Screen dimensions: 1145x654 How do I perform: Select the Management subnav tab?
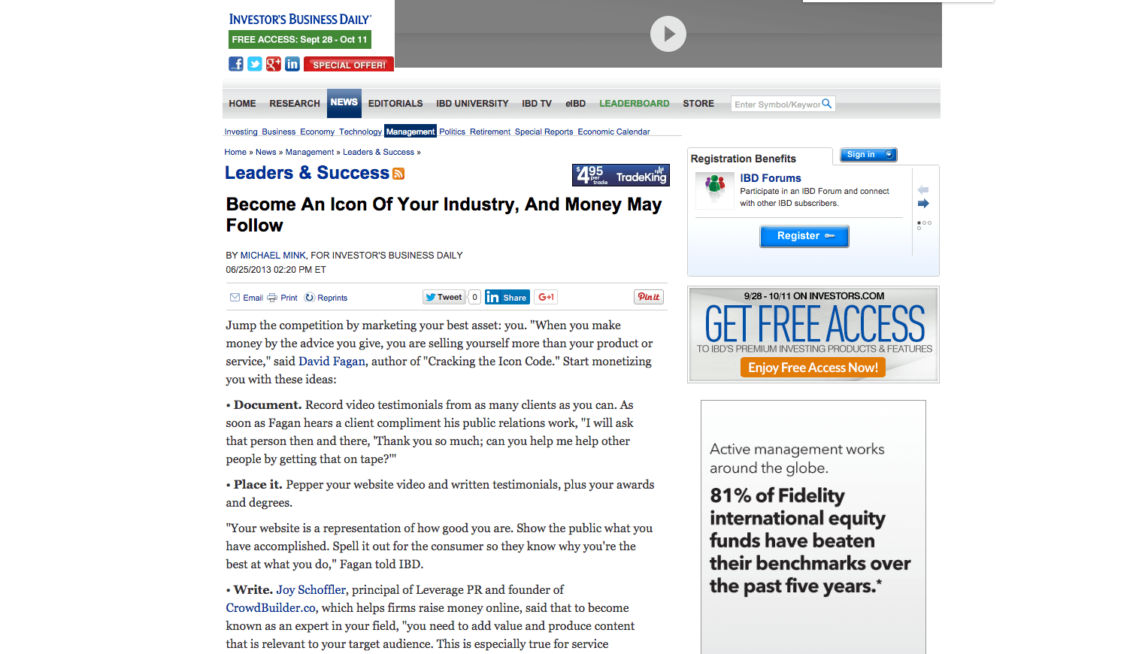click(410, 132)
